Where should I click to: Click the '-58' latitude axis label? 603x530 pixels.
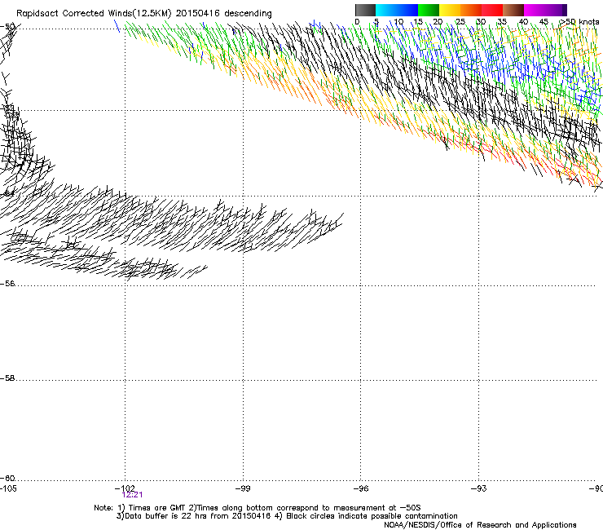[7, 378]
